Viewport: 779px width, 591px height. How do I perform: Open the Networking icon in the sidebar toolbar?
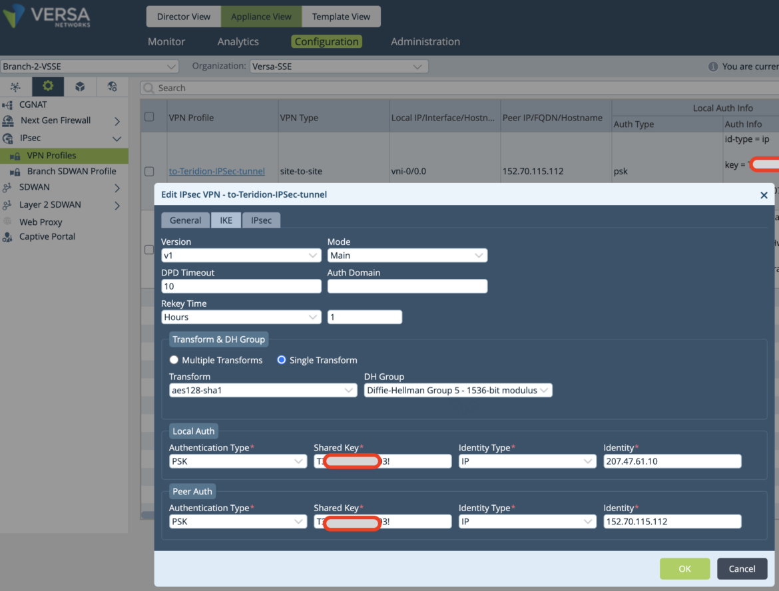pyautogui.click(x=15, y=87)
